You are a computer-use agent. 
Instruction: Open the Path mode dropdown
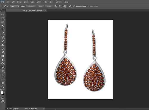[15, 6]
